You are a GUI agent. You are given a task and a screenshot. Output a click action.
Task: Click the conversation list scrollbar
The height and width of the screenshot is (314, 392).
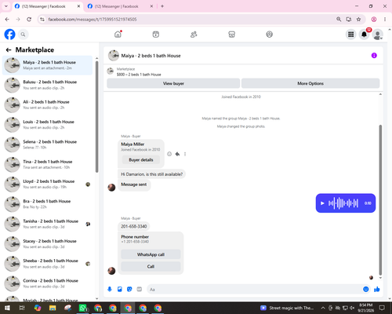pos(97,116)
